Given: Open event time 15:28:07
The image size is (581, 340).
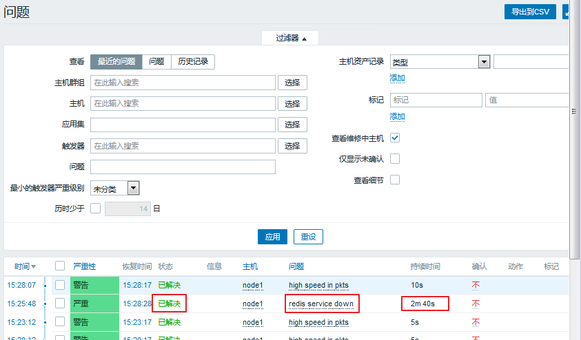Looking at the screenshot, I should (21, 285).
